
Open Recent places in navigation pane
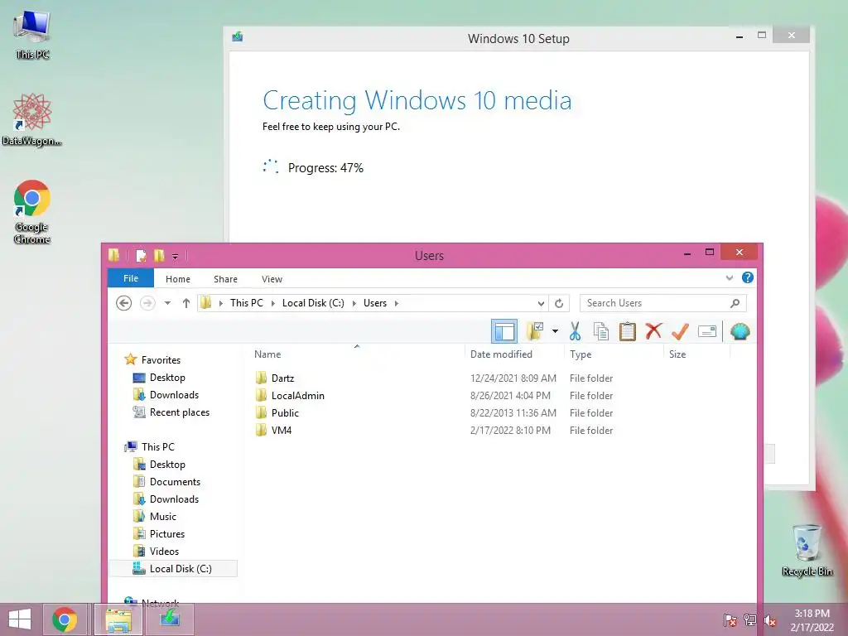coord(179,412)
